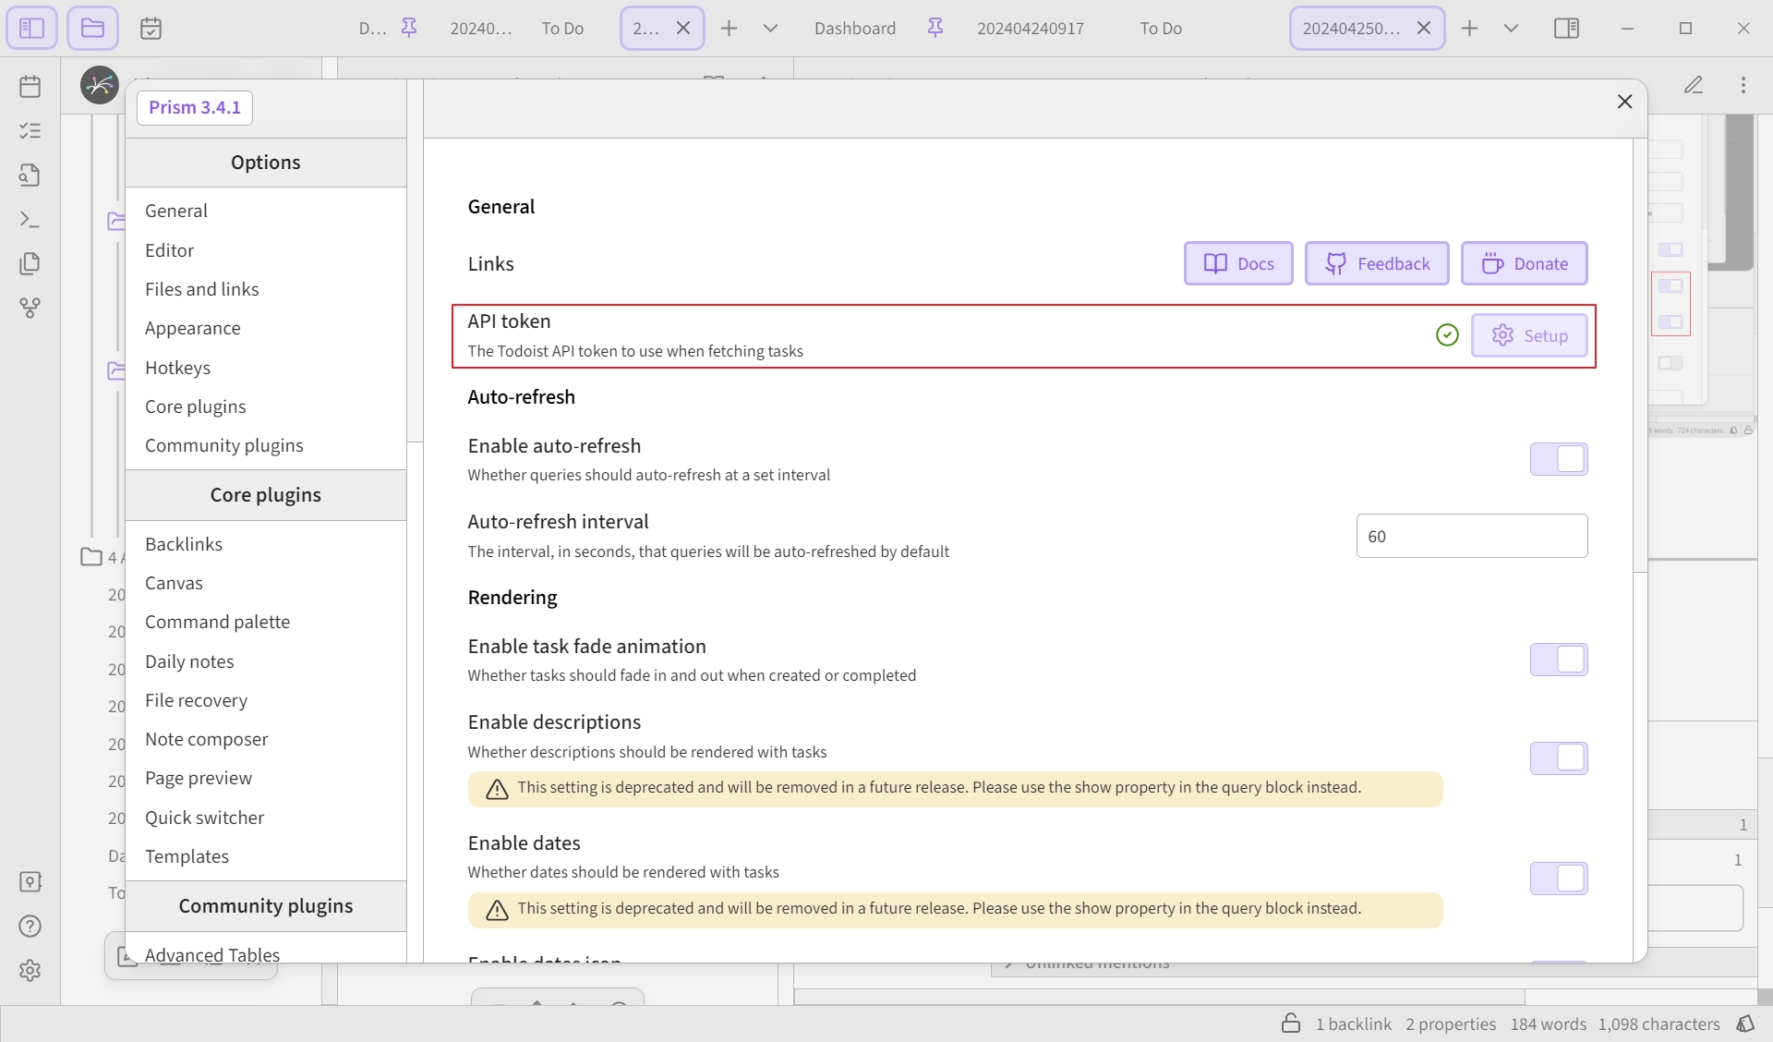
Task: Open the file explorer folder icon
Action: [92, 28]
